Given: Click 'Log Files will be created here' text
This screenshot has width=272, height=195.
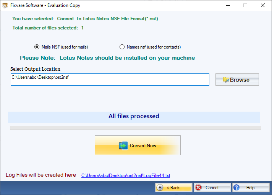Looking at the screenshot, I should [41, 175].
